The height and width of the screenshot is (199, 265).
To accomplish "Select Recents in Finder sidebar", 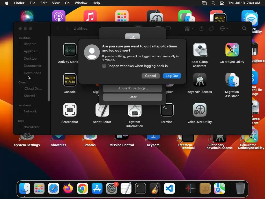I will point(30,44).
